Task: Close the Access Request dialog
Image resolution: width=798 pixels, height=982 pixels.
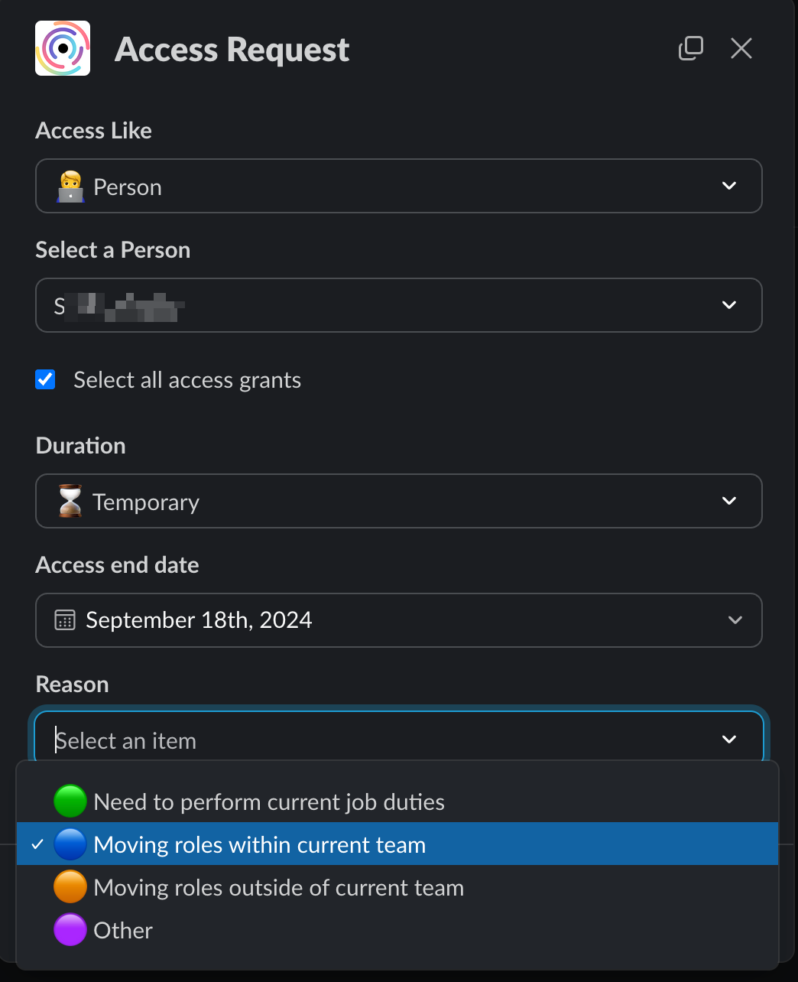Action: 741,48
